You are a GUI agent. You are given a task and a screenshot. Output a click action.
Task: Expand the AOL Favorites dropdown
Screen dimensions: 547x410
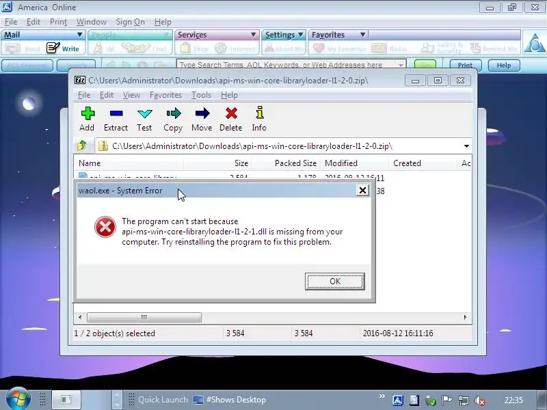point(363,35)
